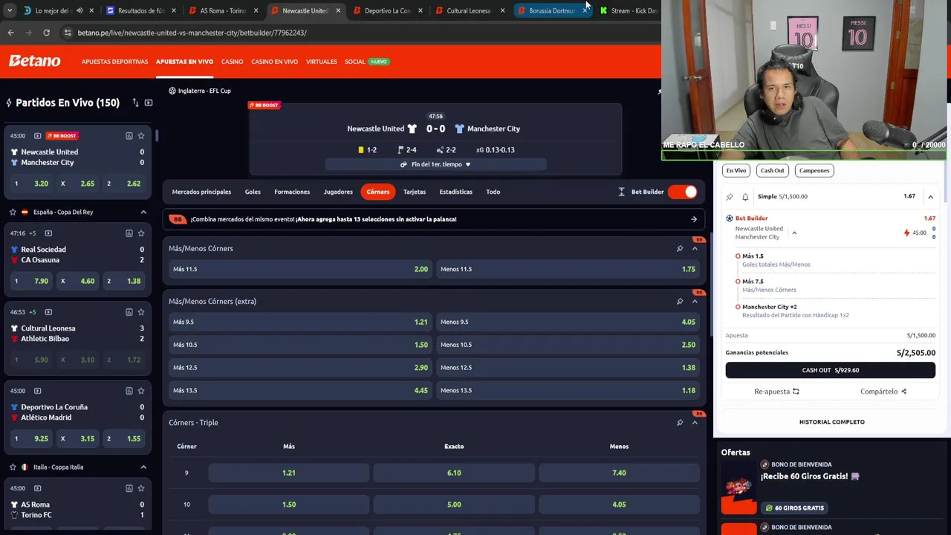The image size is (951, 535).
Task: Reload the page with the browser refresh icon
Action: click(x=46, y=33)
